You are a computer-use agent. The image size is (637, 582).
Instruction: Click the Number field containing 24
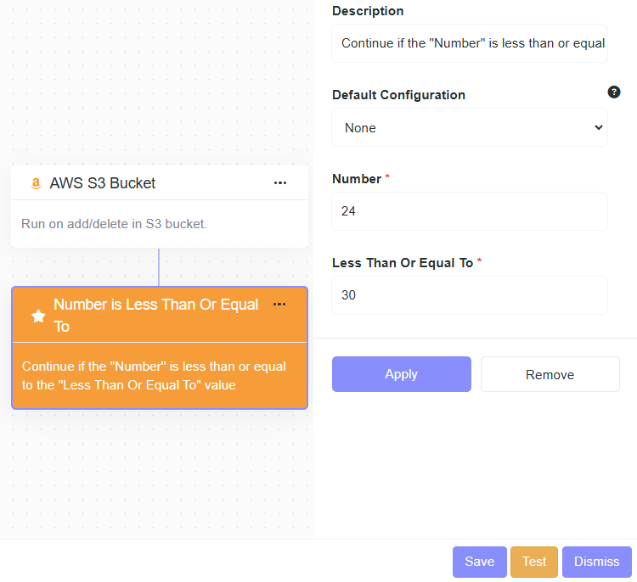[x=470, y=211]
